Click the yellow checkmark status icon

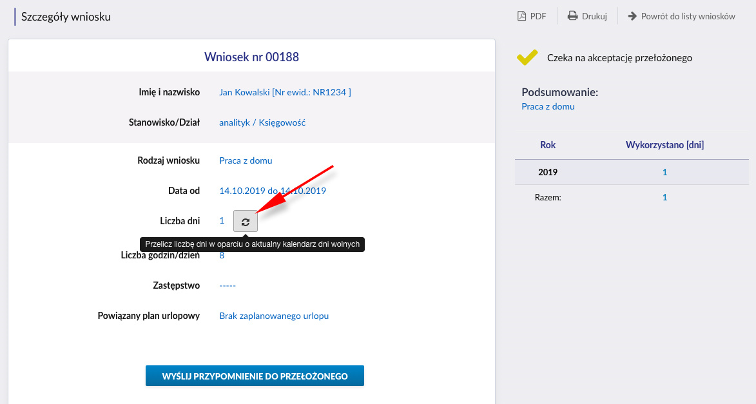(x=527, y=57)
